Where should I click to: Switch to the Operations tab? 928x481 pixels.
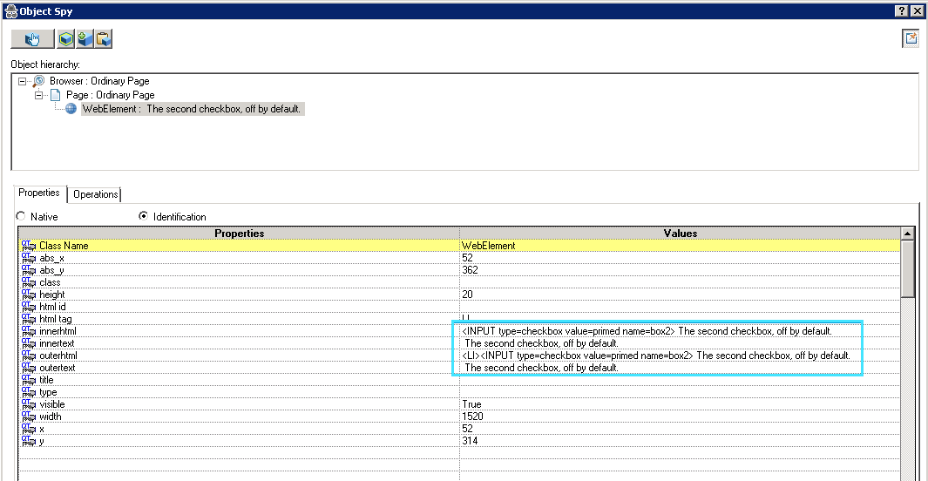pyautogui.click(x=95, y=194)
